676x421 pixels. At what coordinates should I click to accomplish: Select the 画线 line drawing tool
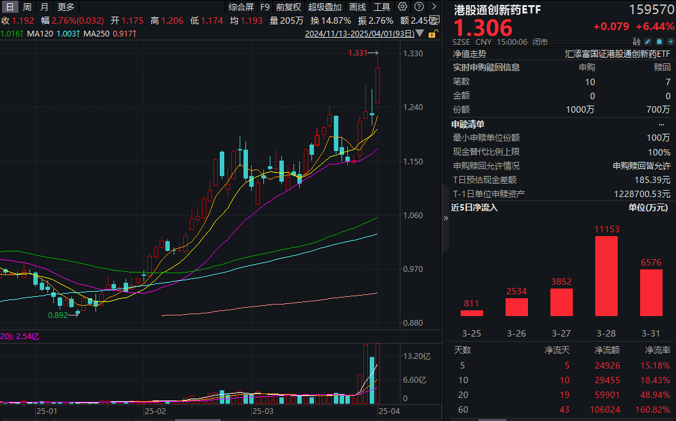pyautogui.click(x=359, y=6)
